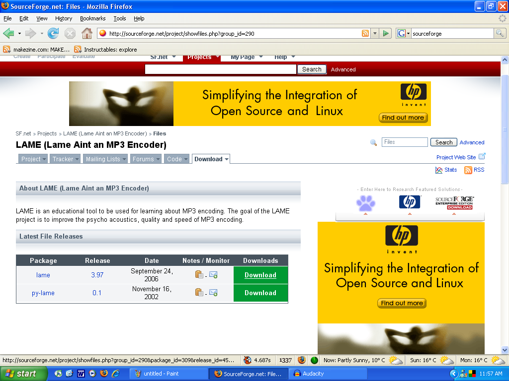Click the Stats chart icon

tap(439, 170)
